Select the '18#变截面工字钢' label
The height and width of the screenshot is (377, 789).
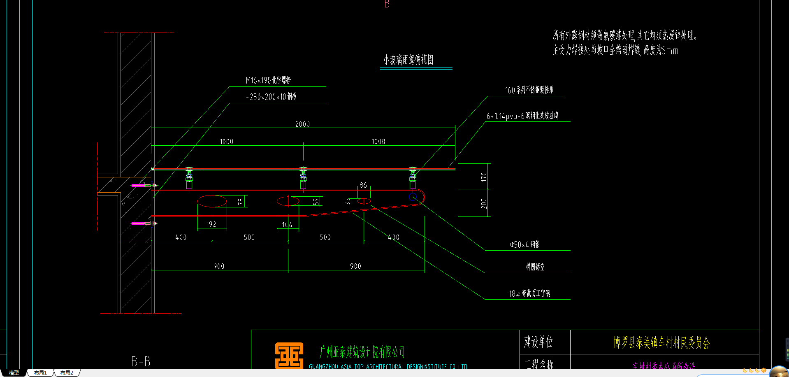pos(529,293)
